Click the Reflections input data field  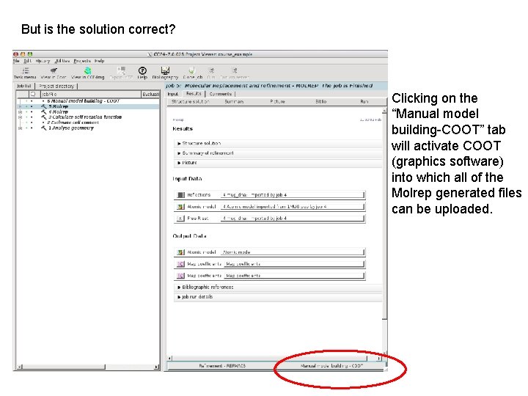point(293,195)
